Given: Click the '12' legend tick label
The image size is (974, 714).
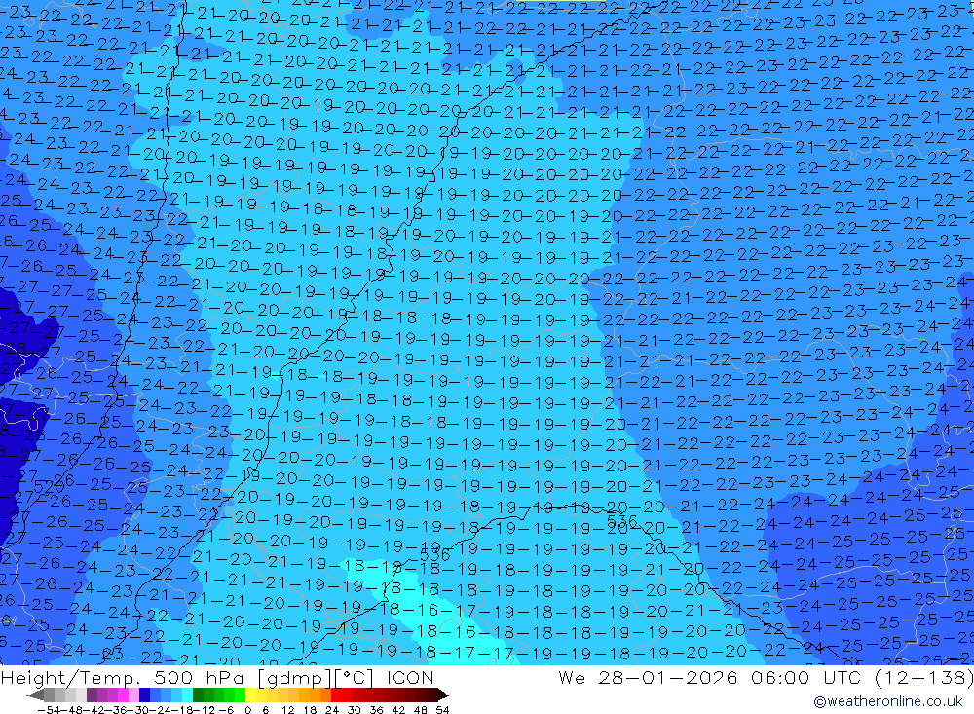Looking at the screenshot, I should (x=287, y=710).
